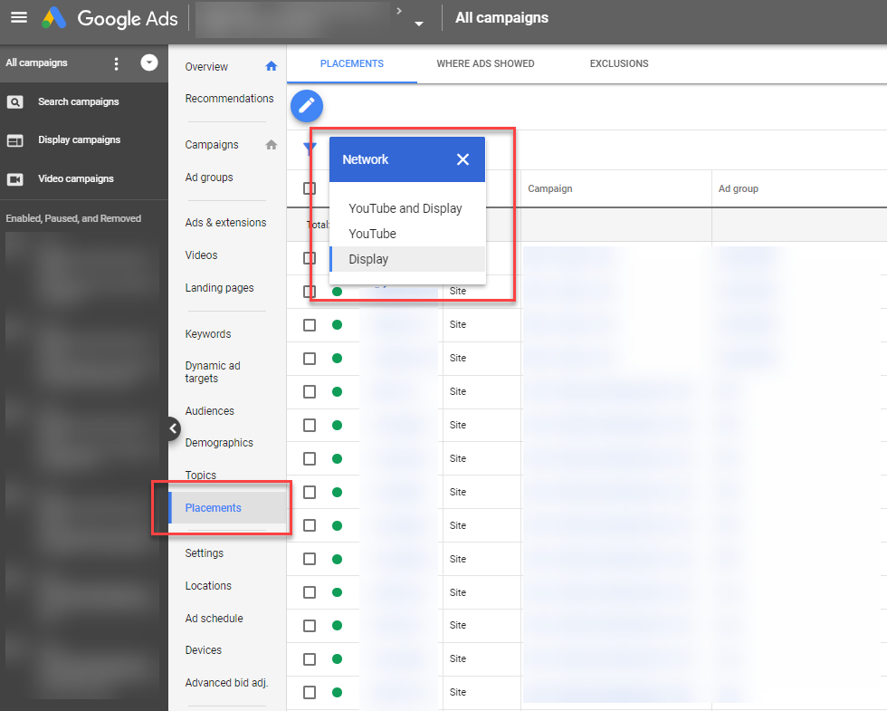The height and width of the screenshot is (711, 887).
Task: Click the Enabled, Paused, and Removed filter
Action: tap(73, 218)
